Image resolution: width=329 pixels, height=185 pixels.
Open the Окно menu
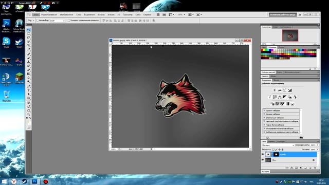tap(138, 15)
